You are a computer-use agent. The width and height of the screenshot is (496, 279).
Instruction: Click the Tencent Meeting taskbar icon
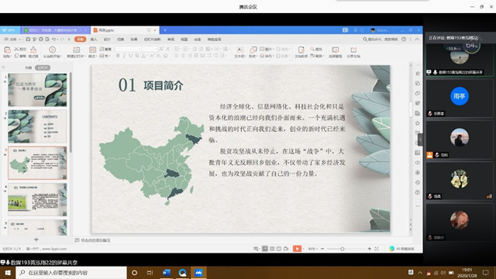198,272
